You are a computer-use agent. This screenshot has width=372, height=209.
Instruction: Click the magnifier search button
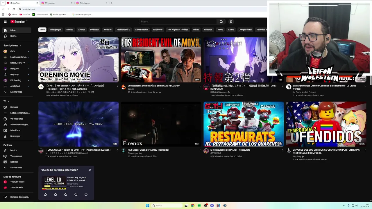click(221, 21)
